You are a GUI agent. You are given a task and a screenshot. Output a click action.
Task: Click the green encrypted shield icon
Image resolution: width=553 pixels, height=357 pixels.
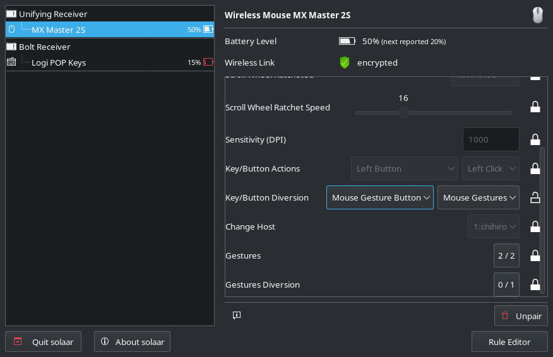[345, 62]
